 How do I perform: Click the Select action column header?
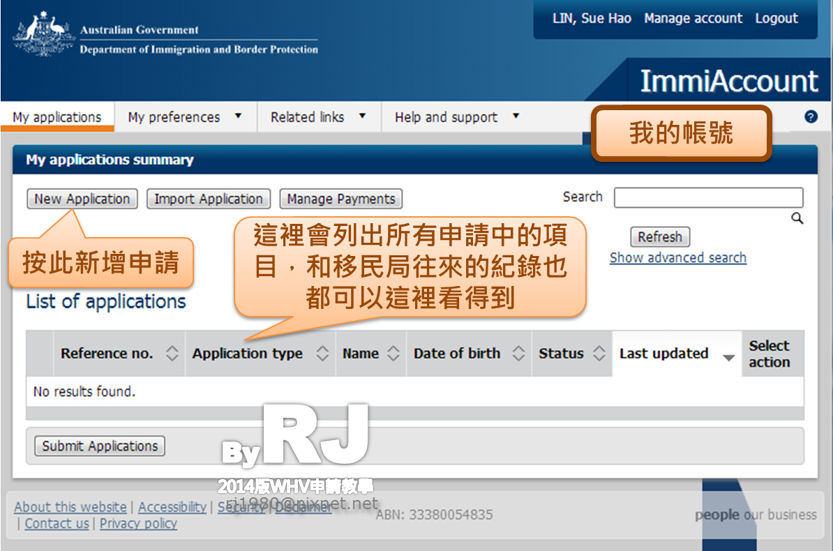click(x=773, y=354)
